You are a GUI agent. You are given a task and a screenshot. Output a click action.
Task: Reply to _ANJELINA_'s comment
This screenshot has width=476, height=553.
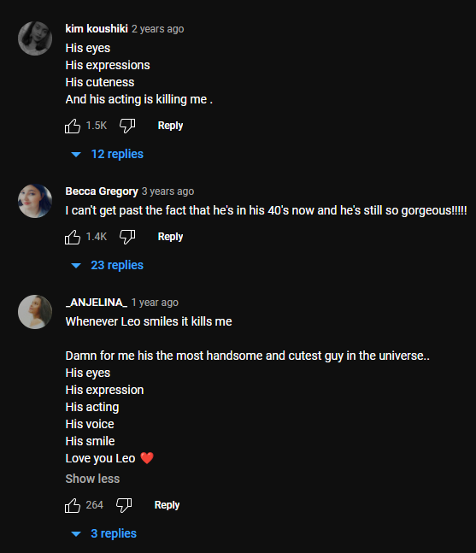(167, 505)
